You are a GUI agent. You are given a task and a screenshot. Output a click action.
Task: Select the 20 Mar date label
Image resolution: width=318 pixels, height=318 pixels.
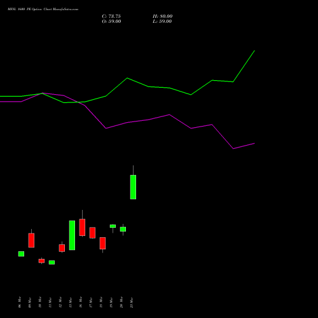[x=121, y=302]
